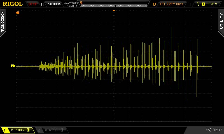Select the 2.00 V channel 1 scale
224x134 pixels.
pyautogui.click(x=20, y=130)
